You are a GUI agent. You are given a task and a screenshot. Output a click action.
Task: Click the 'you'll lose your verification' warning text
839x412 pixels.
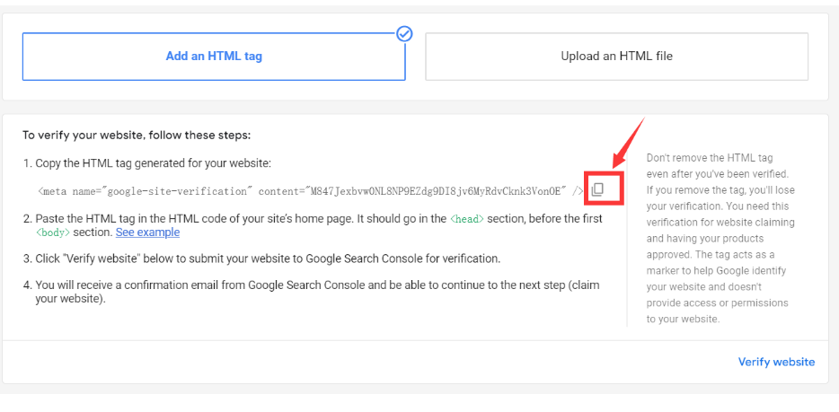[x=720, y=197]
